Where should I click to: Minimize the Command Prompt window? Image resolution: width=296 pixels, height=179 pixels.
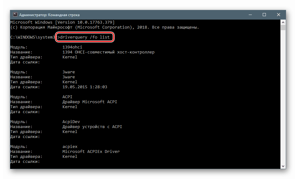point(250,15)
